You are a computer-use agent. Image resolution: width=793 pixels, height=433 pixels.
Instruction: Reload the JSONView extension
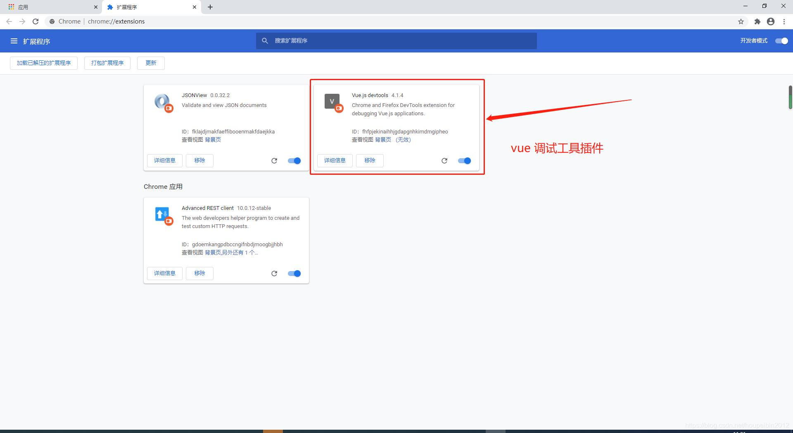[x=274, y=161]
